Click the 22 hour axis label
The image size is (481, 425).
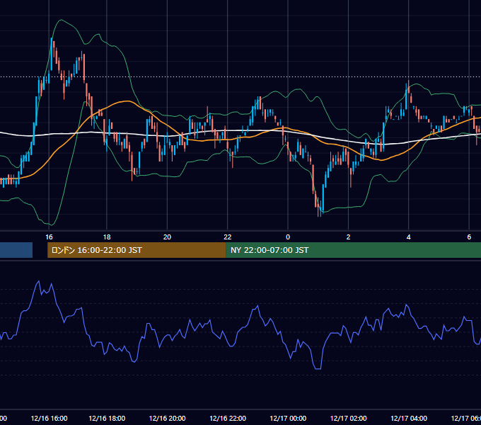(x=228, y=237)
